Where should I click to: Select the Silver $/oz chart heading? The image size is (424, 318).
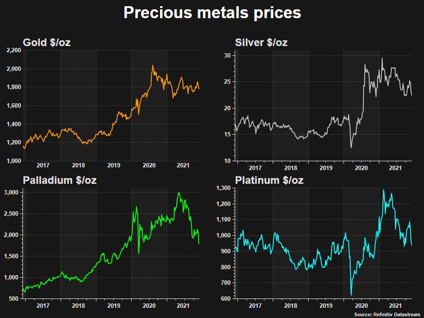pos(261,43)
